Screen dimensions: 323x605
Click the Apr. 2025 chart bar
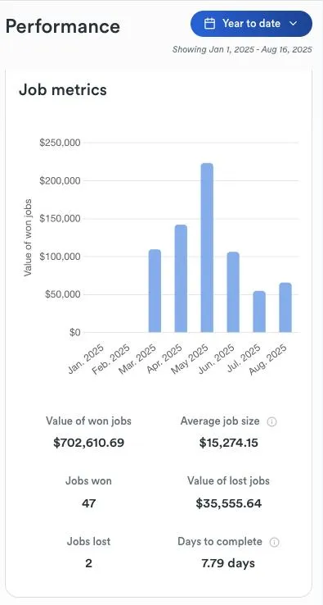coord(181,279)
